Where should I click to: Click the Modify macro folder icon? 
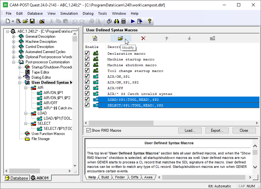120,38
